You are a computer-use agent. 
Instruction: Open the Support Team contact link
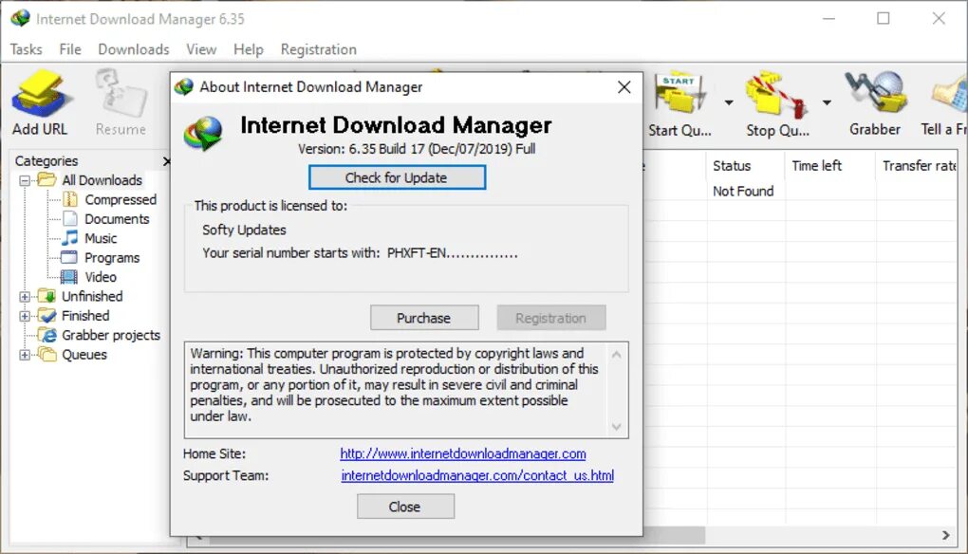pos(477,475)
